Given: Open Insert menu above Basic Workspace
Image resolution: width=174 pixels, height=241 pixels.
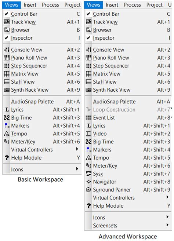Looking at the screenshot, I should pos(30,5).
